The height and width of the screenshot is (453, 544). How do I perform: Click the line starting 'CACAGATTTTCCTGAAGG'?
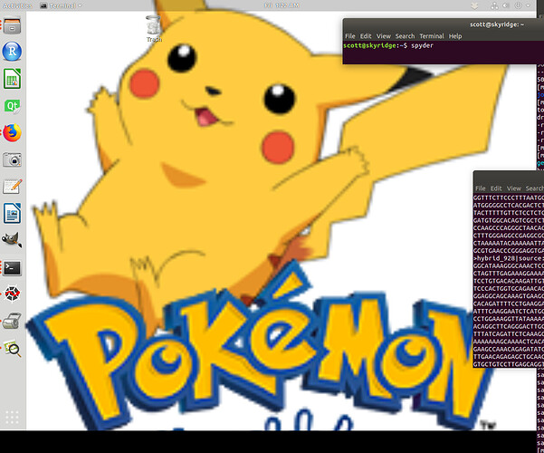[x=509, y=304]
